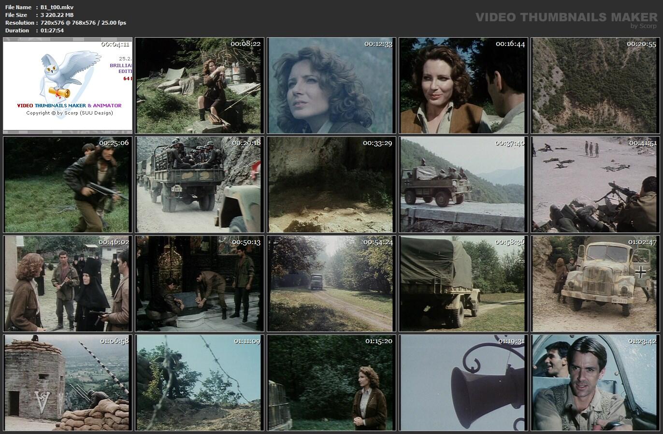The height and width of the screenshot is (434, 663).
Task: Click 'VIDEO THUMBNAILS MAKER & ANIMATOR' title text
Action: click(69, 105)
